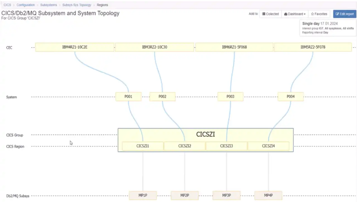The width and height of the screenshot is (357, 202).
Task: Click the Edit report button
Action: (345, 14)
